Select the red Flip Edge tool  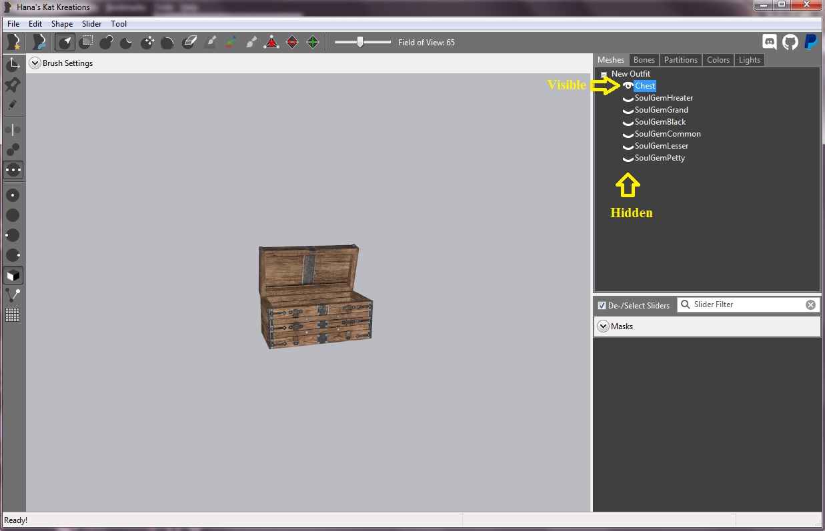coord(292,42)
